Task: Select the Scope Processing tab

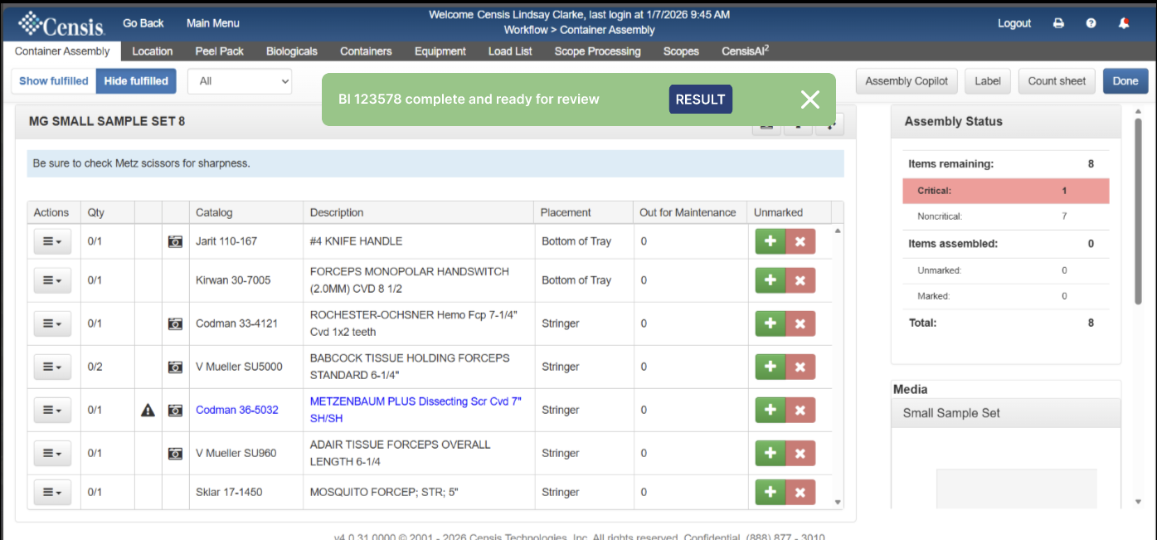Action: (598, 51)
